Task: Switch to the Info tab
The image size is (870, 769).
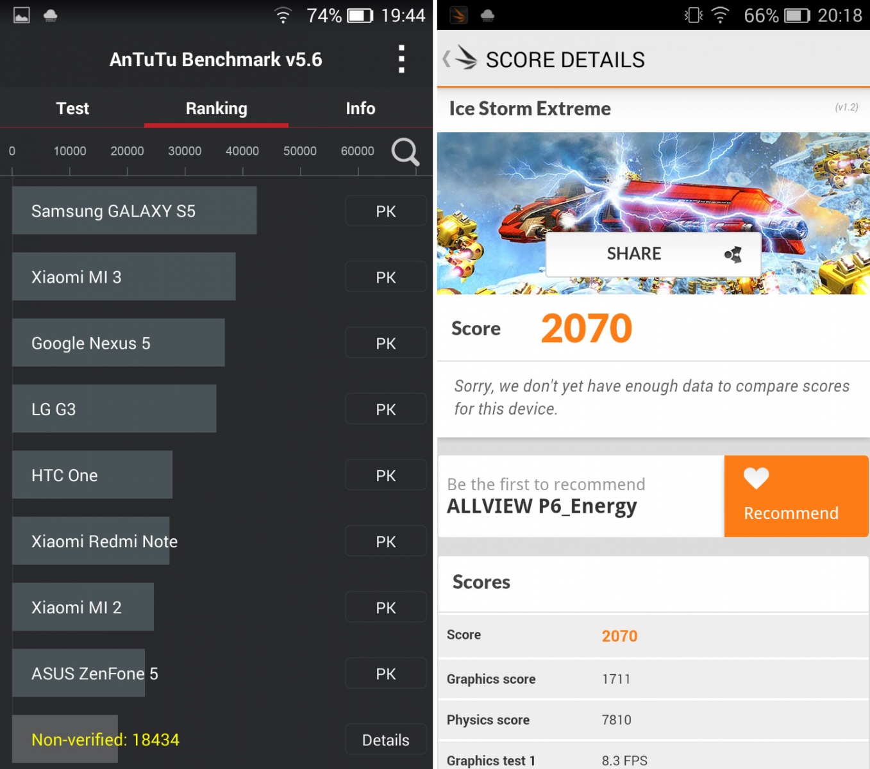Action: click(x=360, y=108)
